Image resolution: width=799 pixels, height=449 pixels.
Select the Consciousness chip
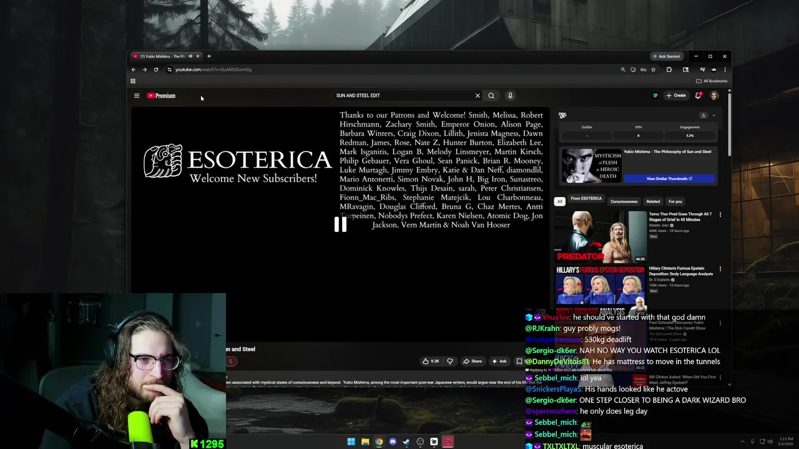[x=624, y=201]
